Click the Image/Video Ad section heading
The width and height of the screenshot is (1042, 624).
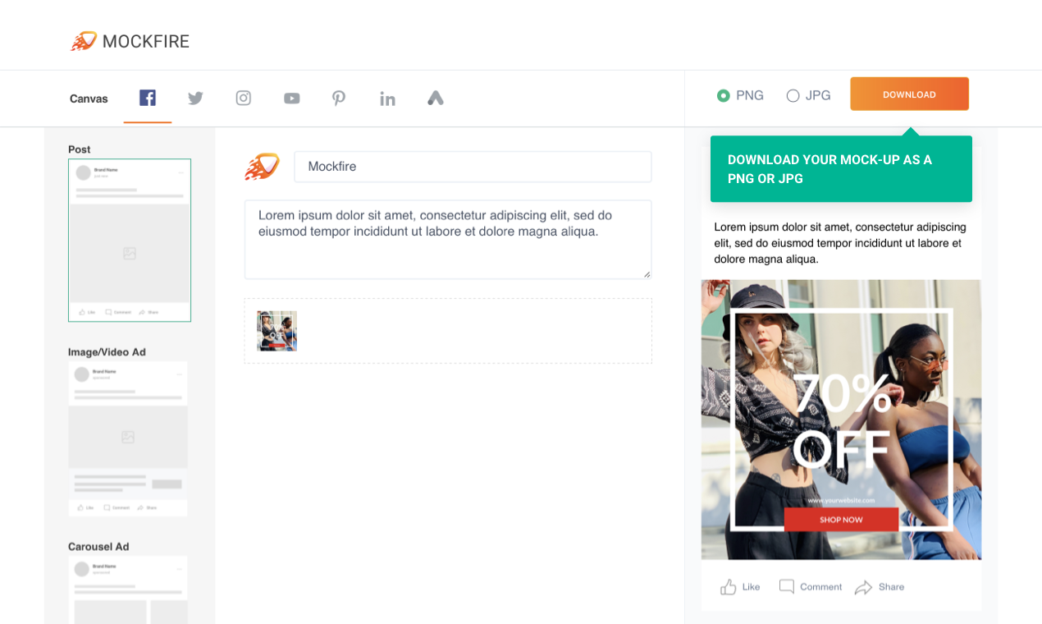(x=107, y=352)
